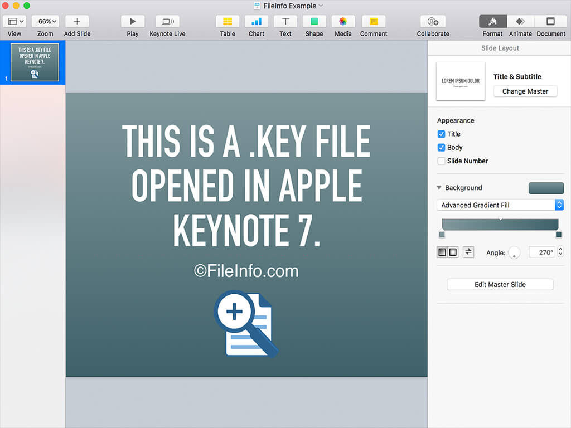
Task: Choose the radial gradient type
Action: click(453, 252)
